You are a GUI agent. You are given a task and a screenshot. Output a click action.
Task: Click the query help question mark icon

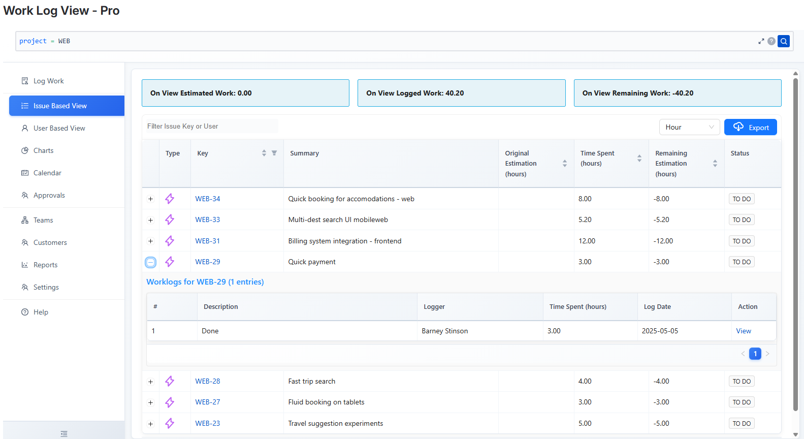tap(771, 41)
